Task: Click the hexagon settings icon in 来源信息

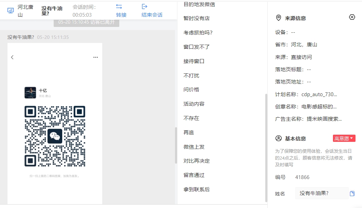Action: point(352,17)
